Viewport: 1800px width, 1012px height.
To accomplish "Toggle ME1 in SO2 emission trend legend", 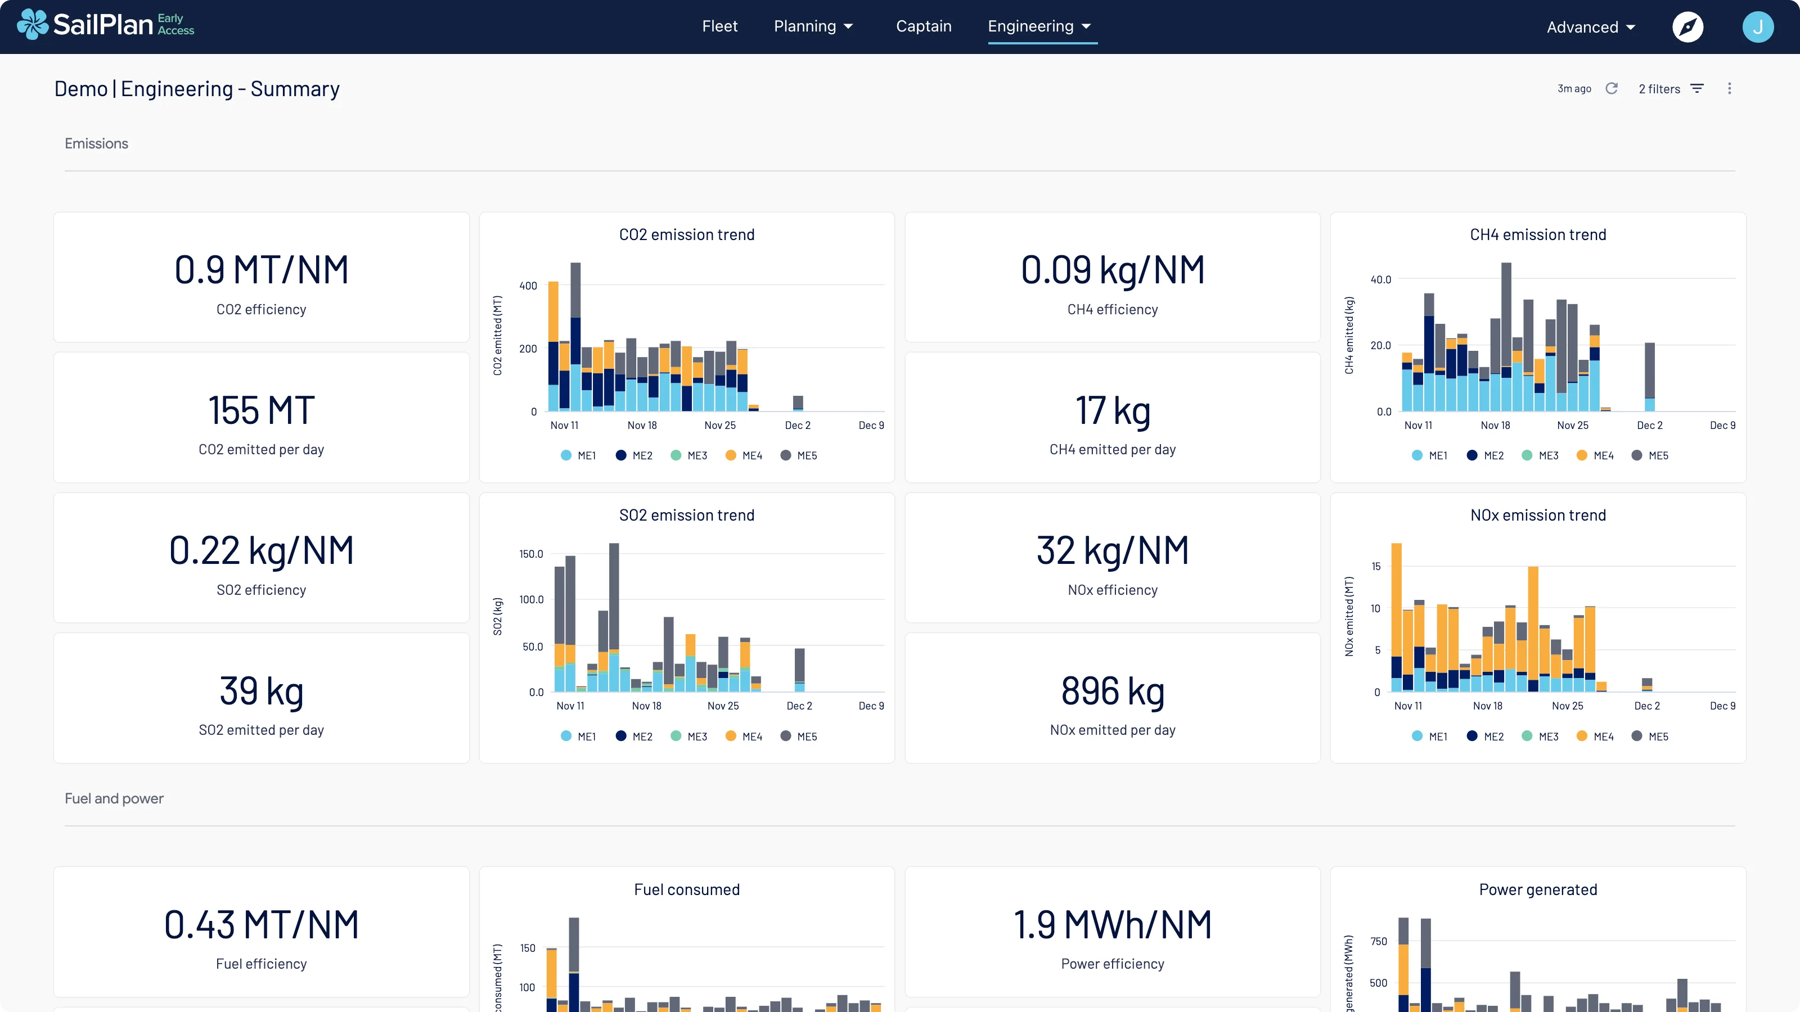I will (x=579, y=736).
